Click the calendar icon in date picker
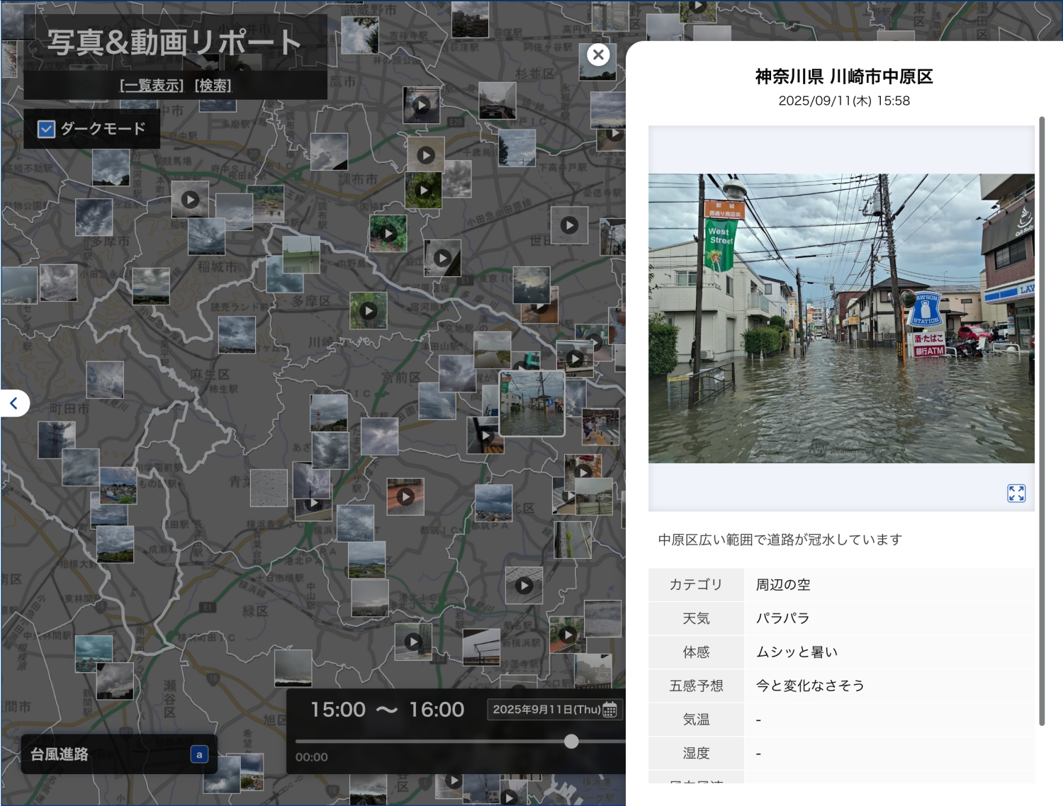 [x=609, y=710]
